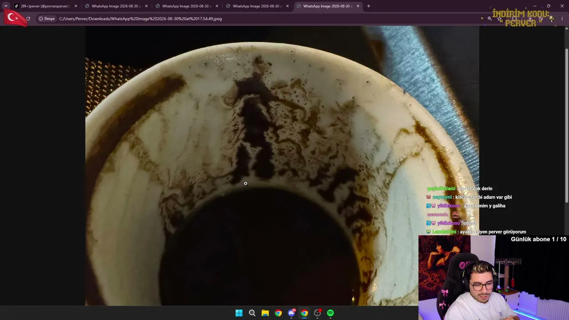This screenshot has height=320, width=569.
Task: Open a new browser tab
Action: coord(369,6)
